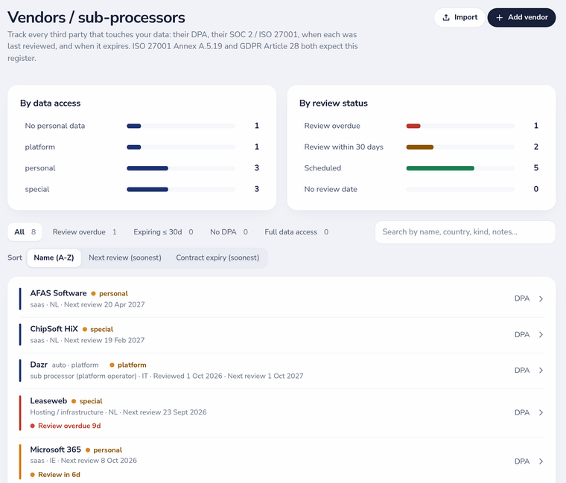Focus the vendor search field
Viewport: 566px width, 483px height.
point(465,232)
